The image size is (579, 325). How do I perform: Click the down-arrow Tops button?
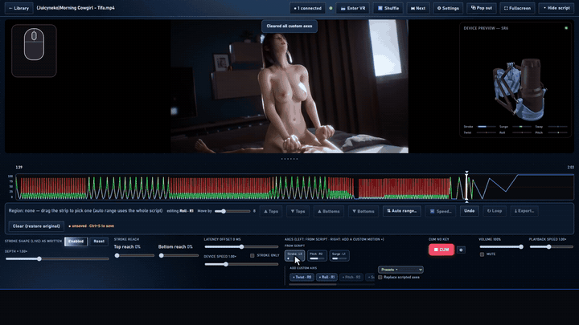tap(298, 211)
